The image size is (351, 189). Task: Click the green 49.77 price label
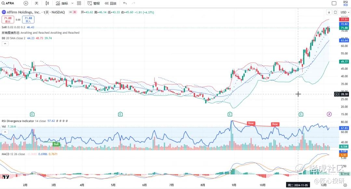(344, 61)
